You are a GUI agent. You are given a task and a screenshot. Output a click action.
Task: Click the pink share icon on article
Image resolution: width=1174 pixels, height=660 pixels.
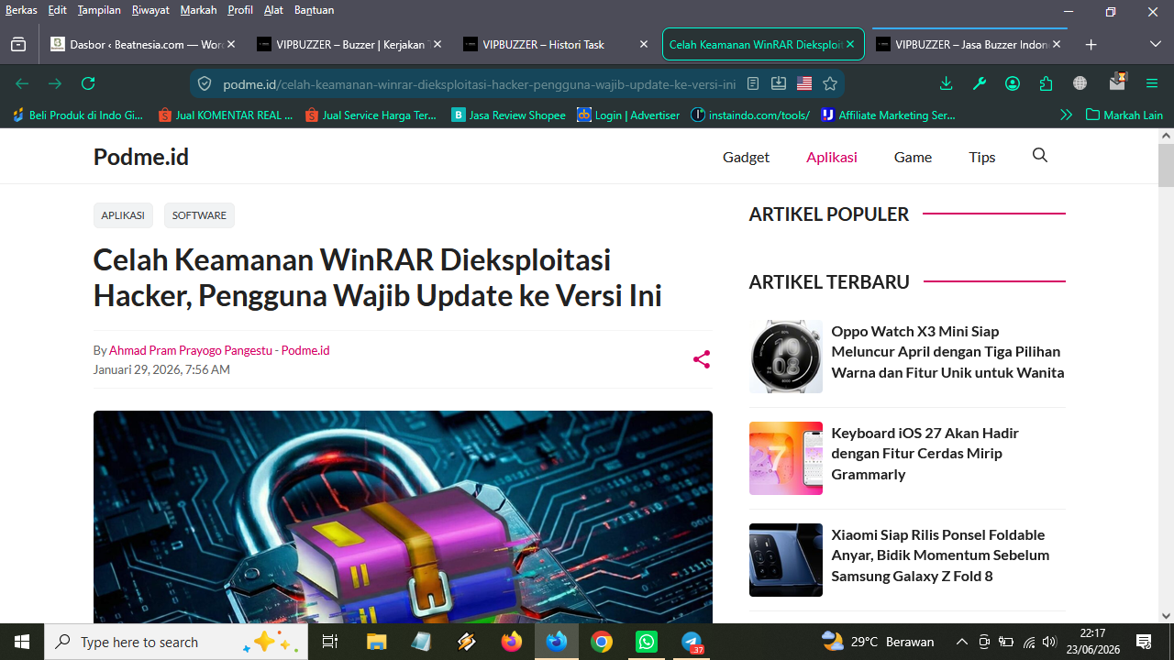click(x=702, y=359)
